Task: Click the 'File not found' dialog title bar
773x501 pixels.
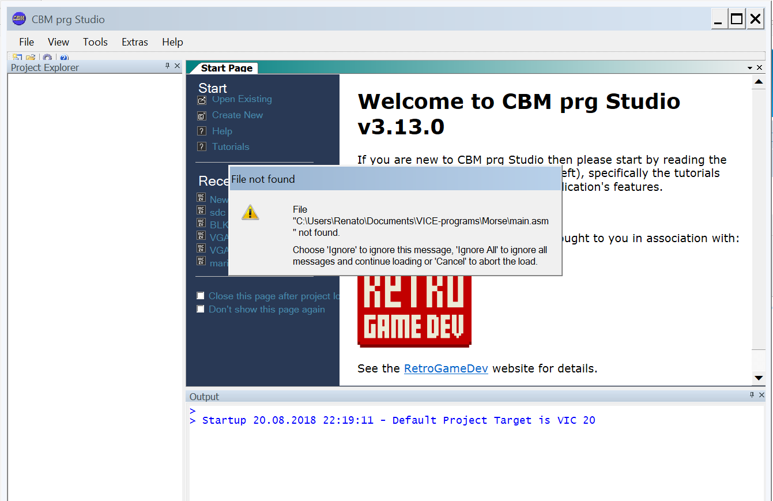Action: coord(395,179)
